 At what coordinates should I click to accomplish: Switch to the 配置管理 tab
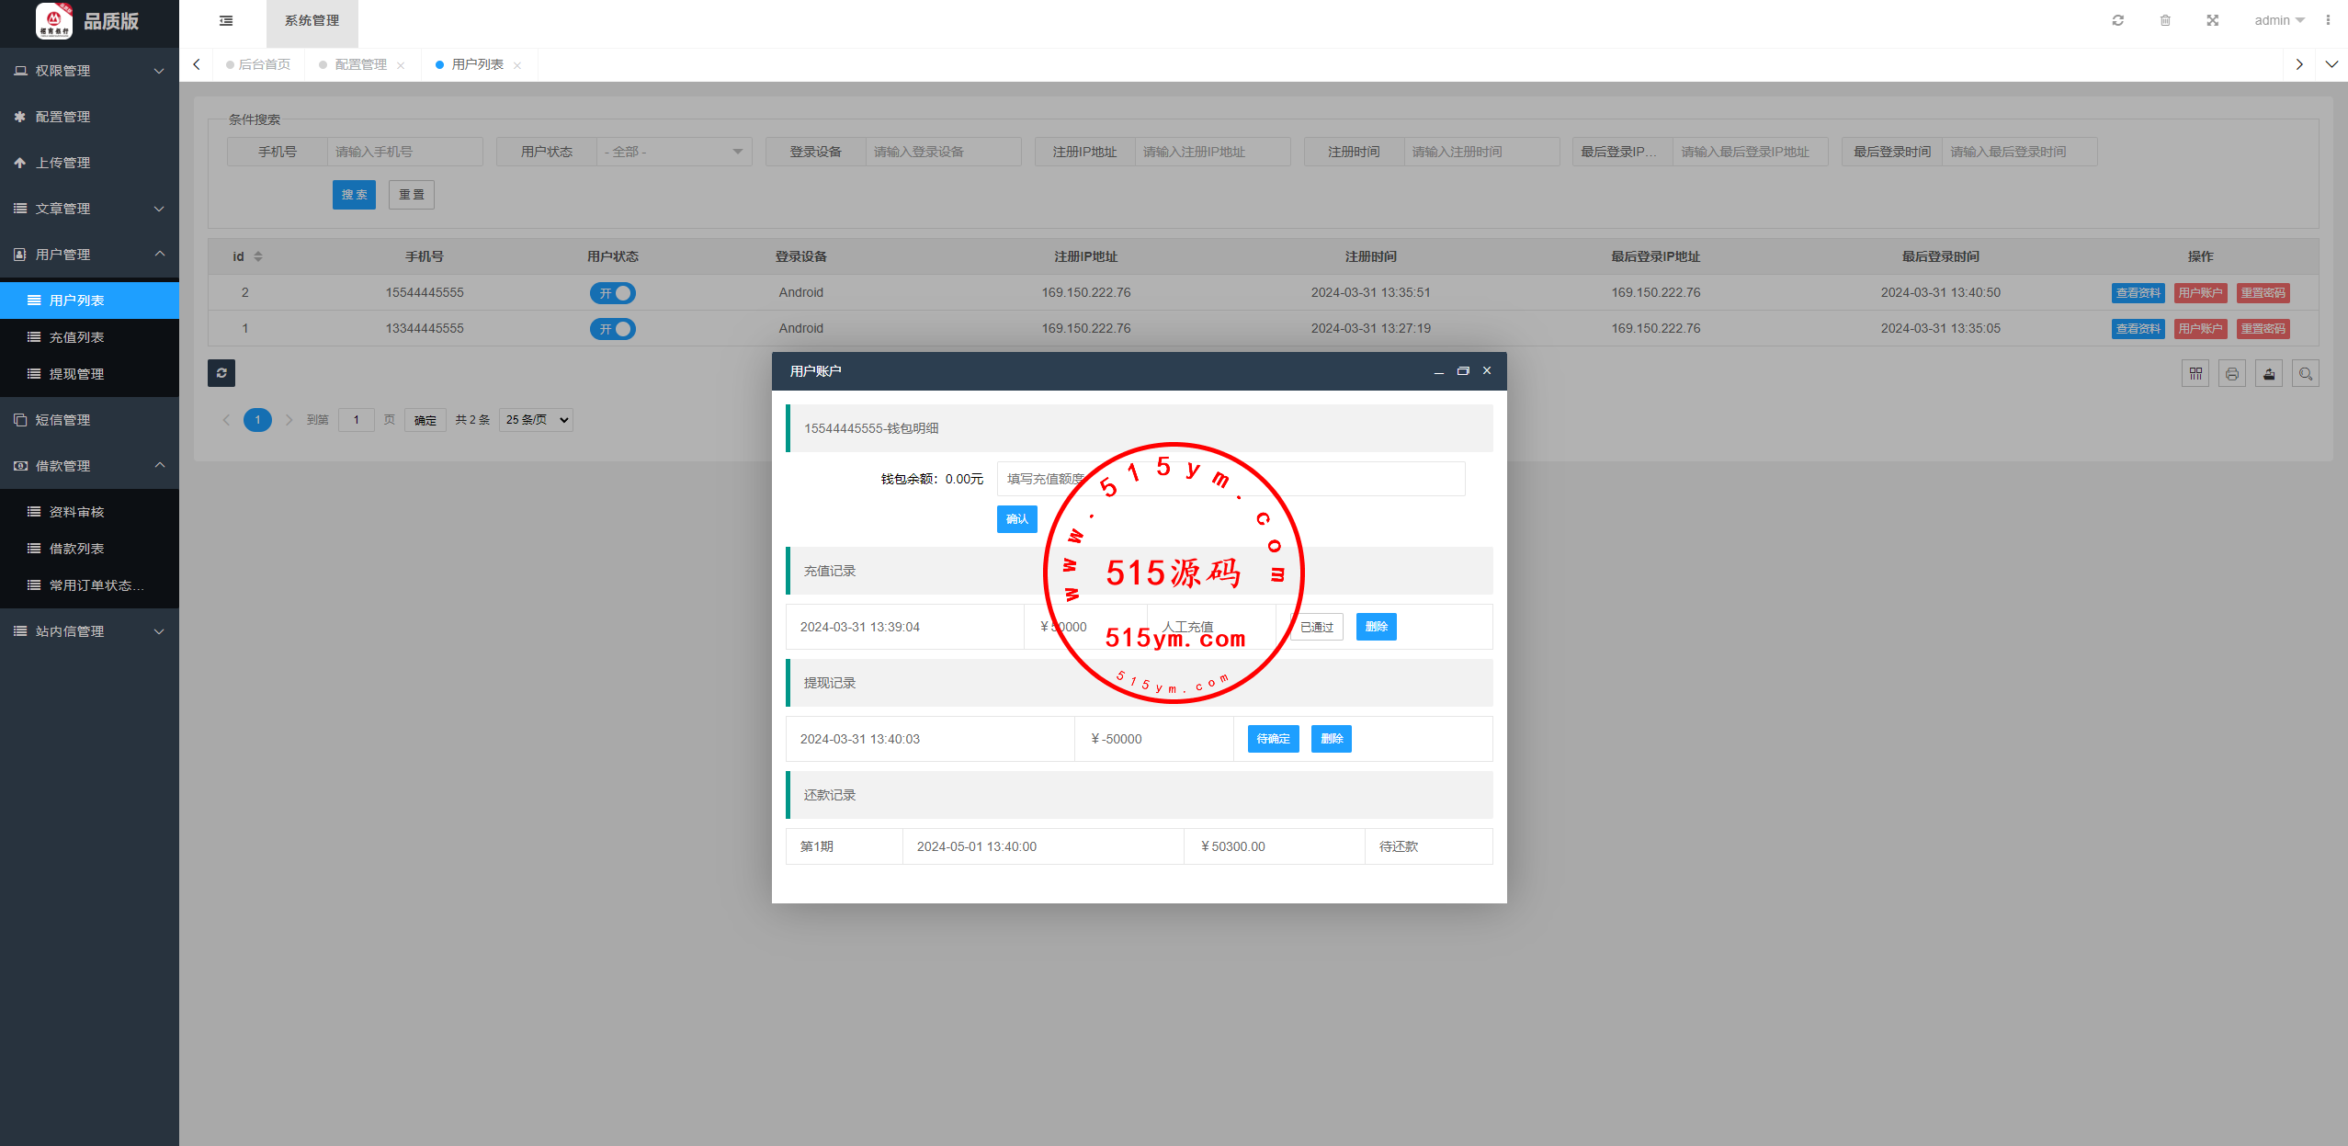[360, 64]
